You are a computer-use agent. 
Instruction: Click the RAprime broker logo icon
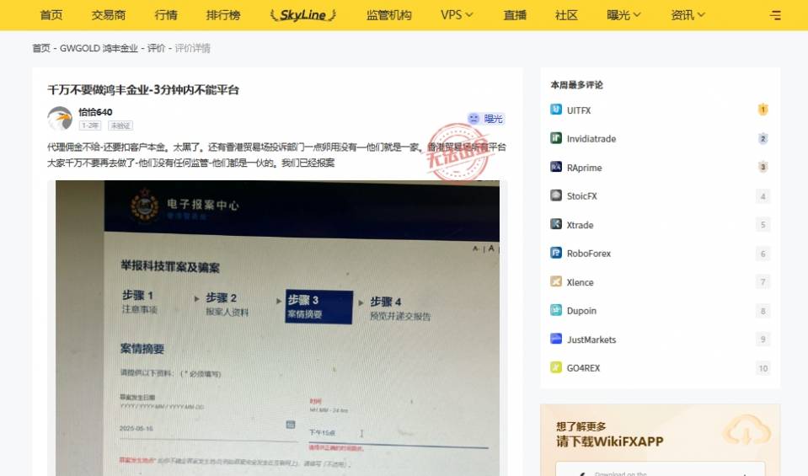pos(556,167)
